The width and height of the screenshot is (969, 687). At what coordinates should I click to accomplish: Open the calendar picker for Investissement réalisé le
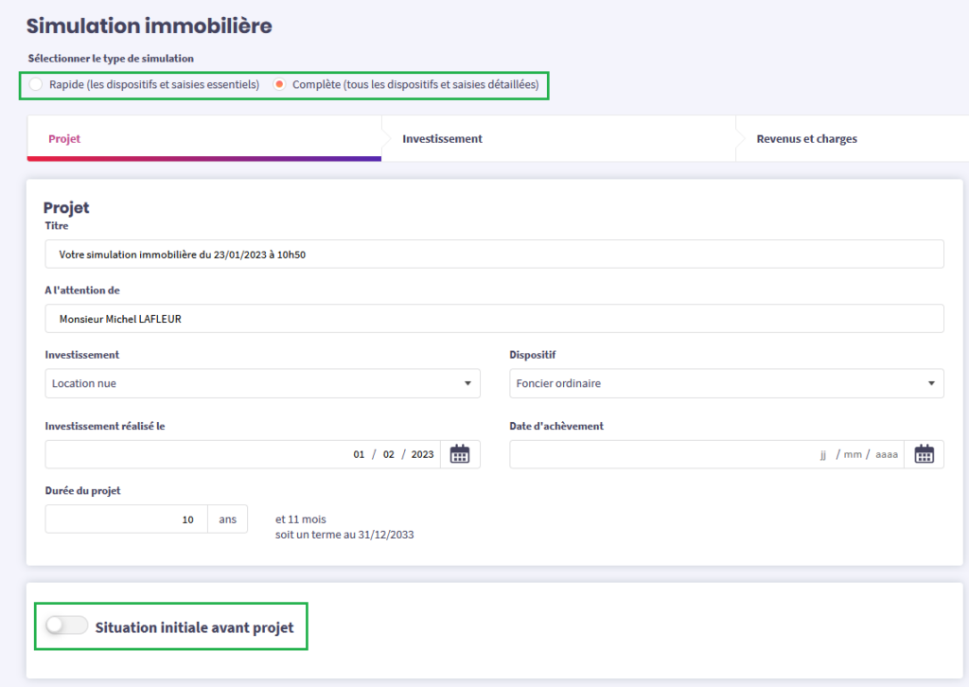click(460, 454)
